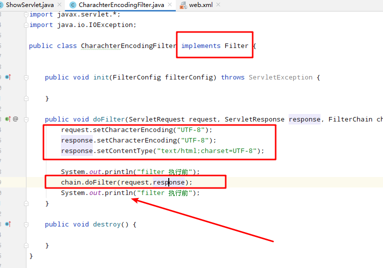Click the "text/html;charset=UTF-8" string literal
The height and width of the screenshot is (268, 383).
pyautogui.click(x=207, y=151)
